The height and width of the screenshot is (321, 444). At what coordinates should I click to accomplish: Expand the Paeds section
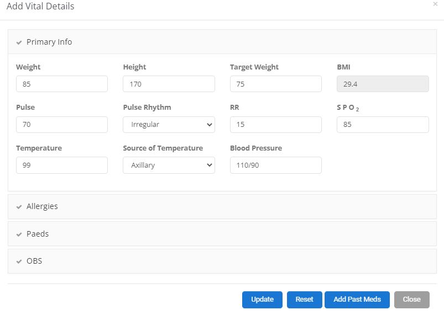pos(38,234)
